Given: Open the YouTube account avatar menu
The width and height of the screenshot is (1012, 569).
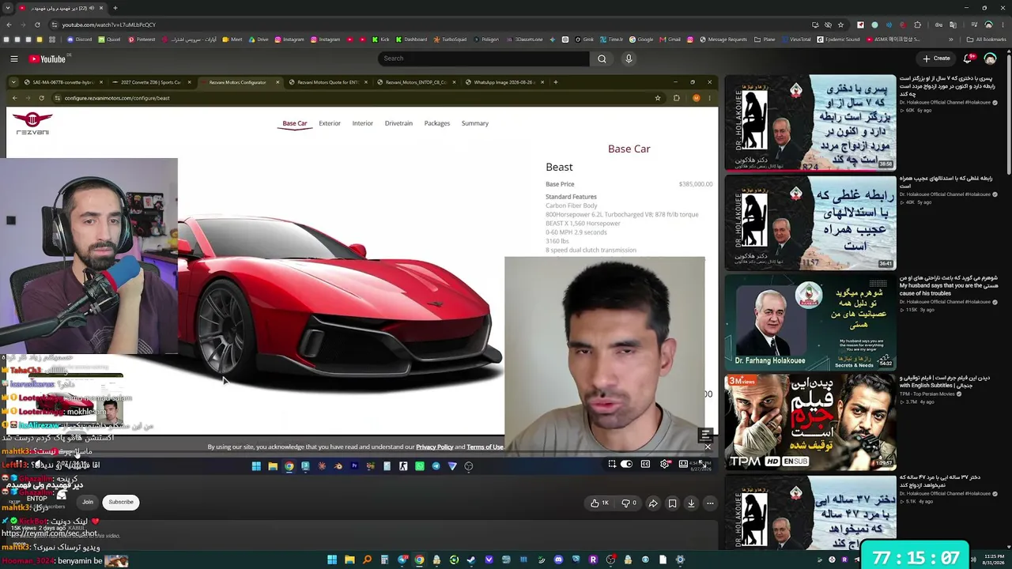Looking at the screenshot, I should (990, 58).
